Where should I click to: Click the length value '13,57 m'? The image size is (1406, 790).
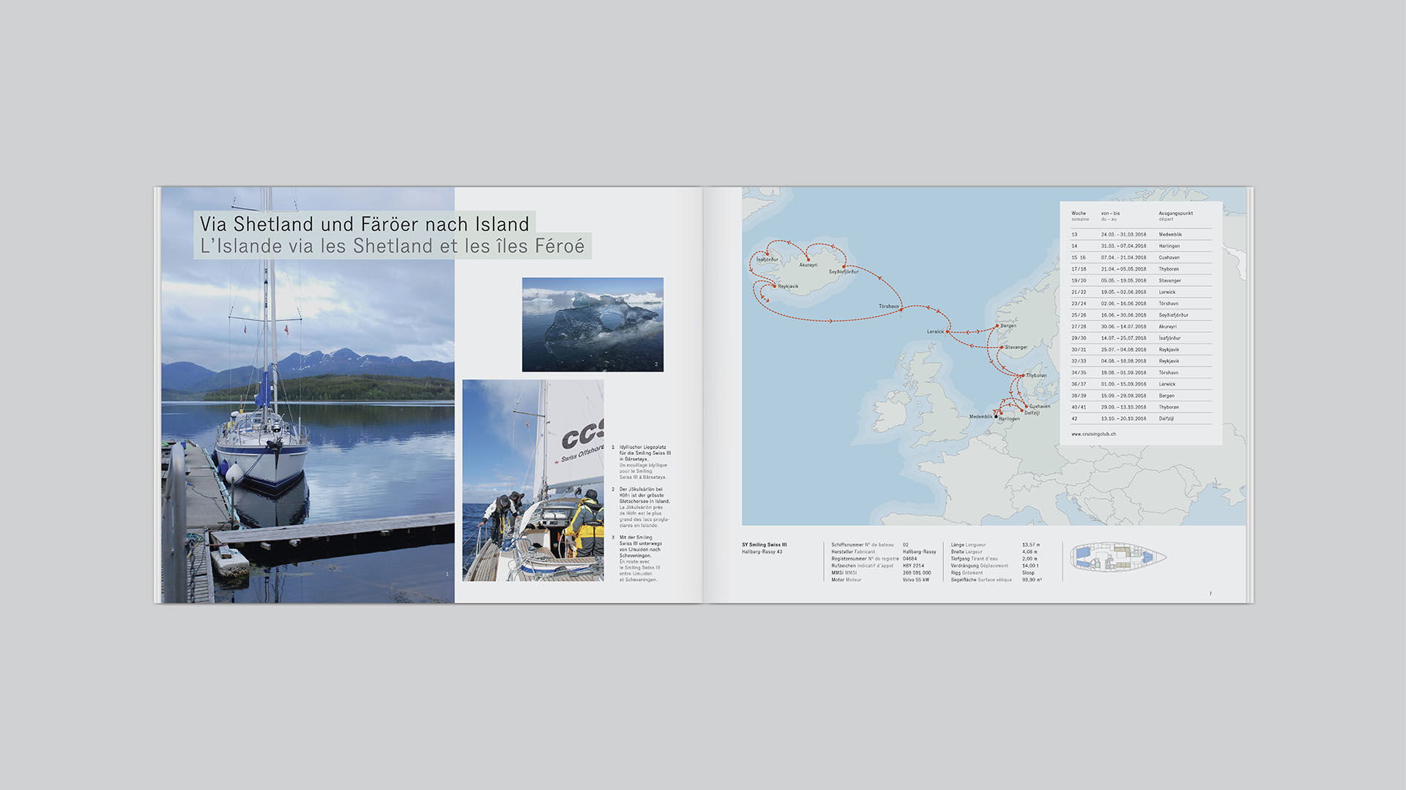tap(1031, 544)
